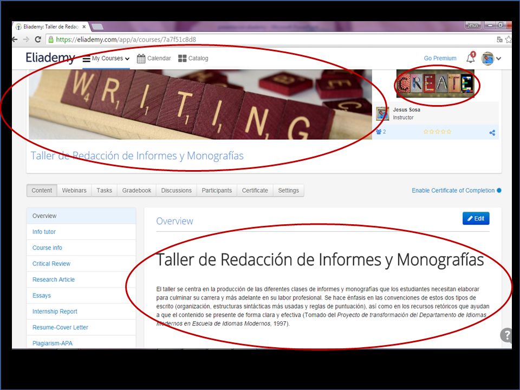
Task: Click the CREATE letters image
Action: pyautogui.click(x=435, y=83)
